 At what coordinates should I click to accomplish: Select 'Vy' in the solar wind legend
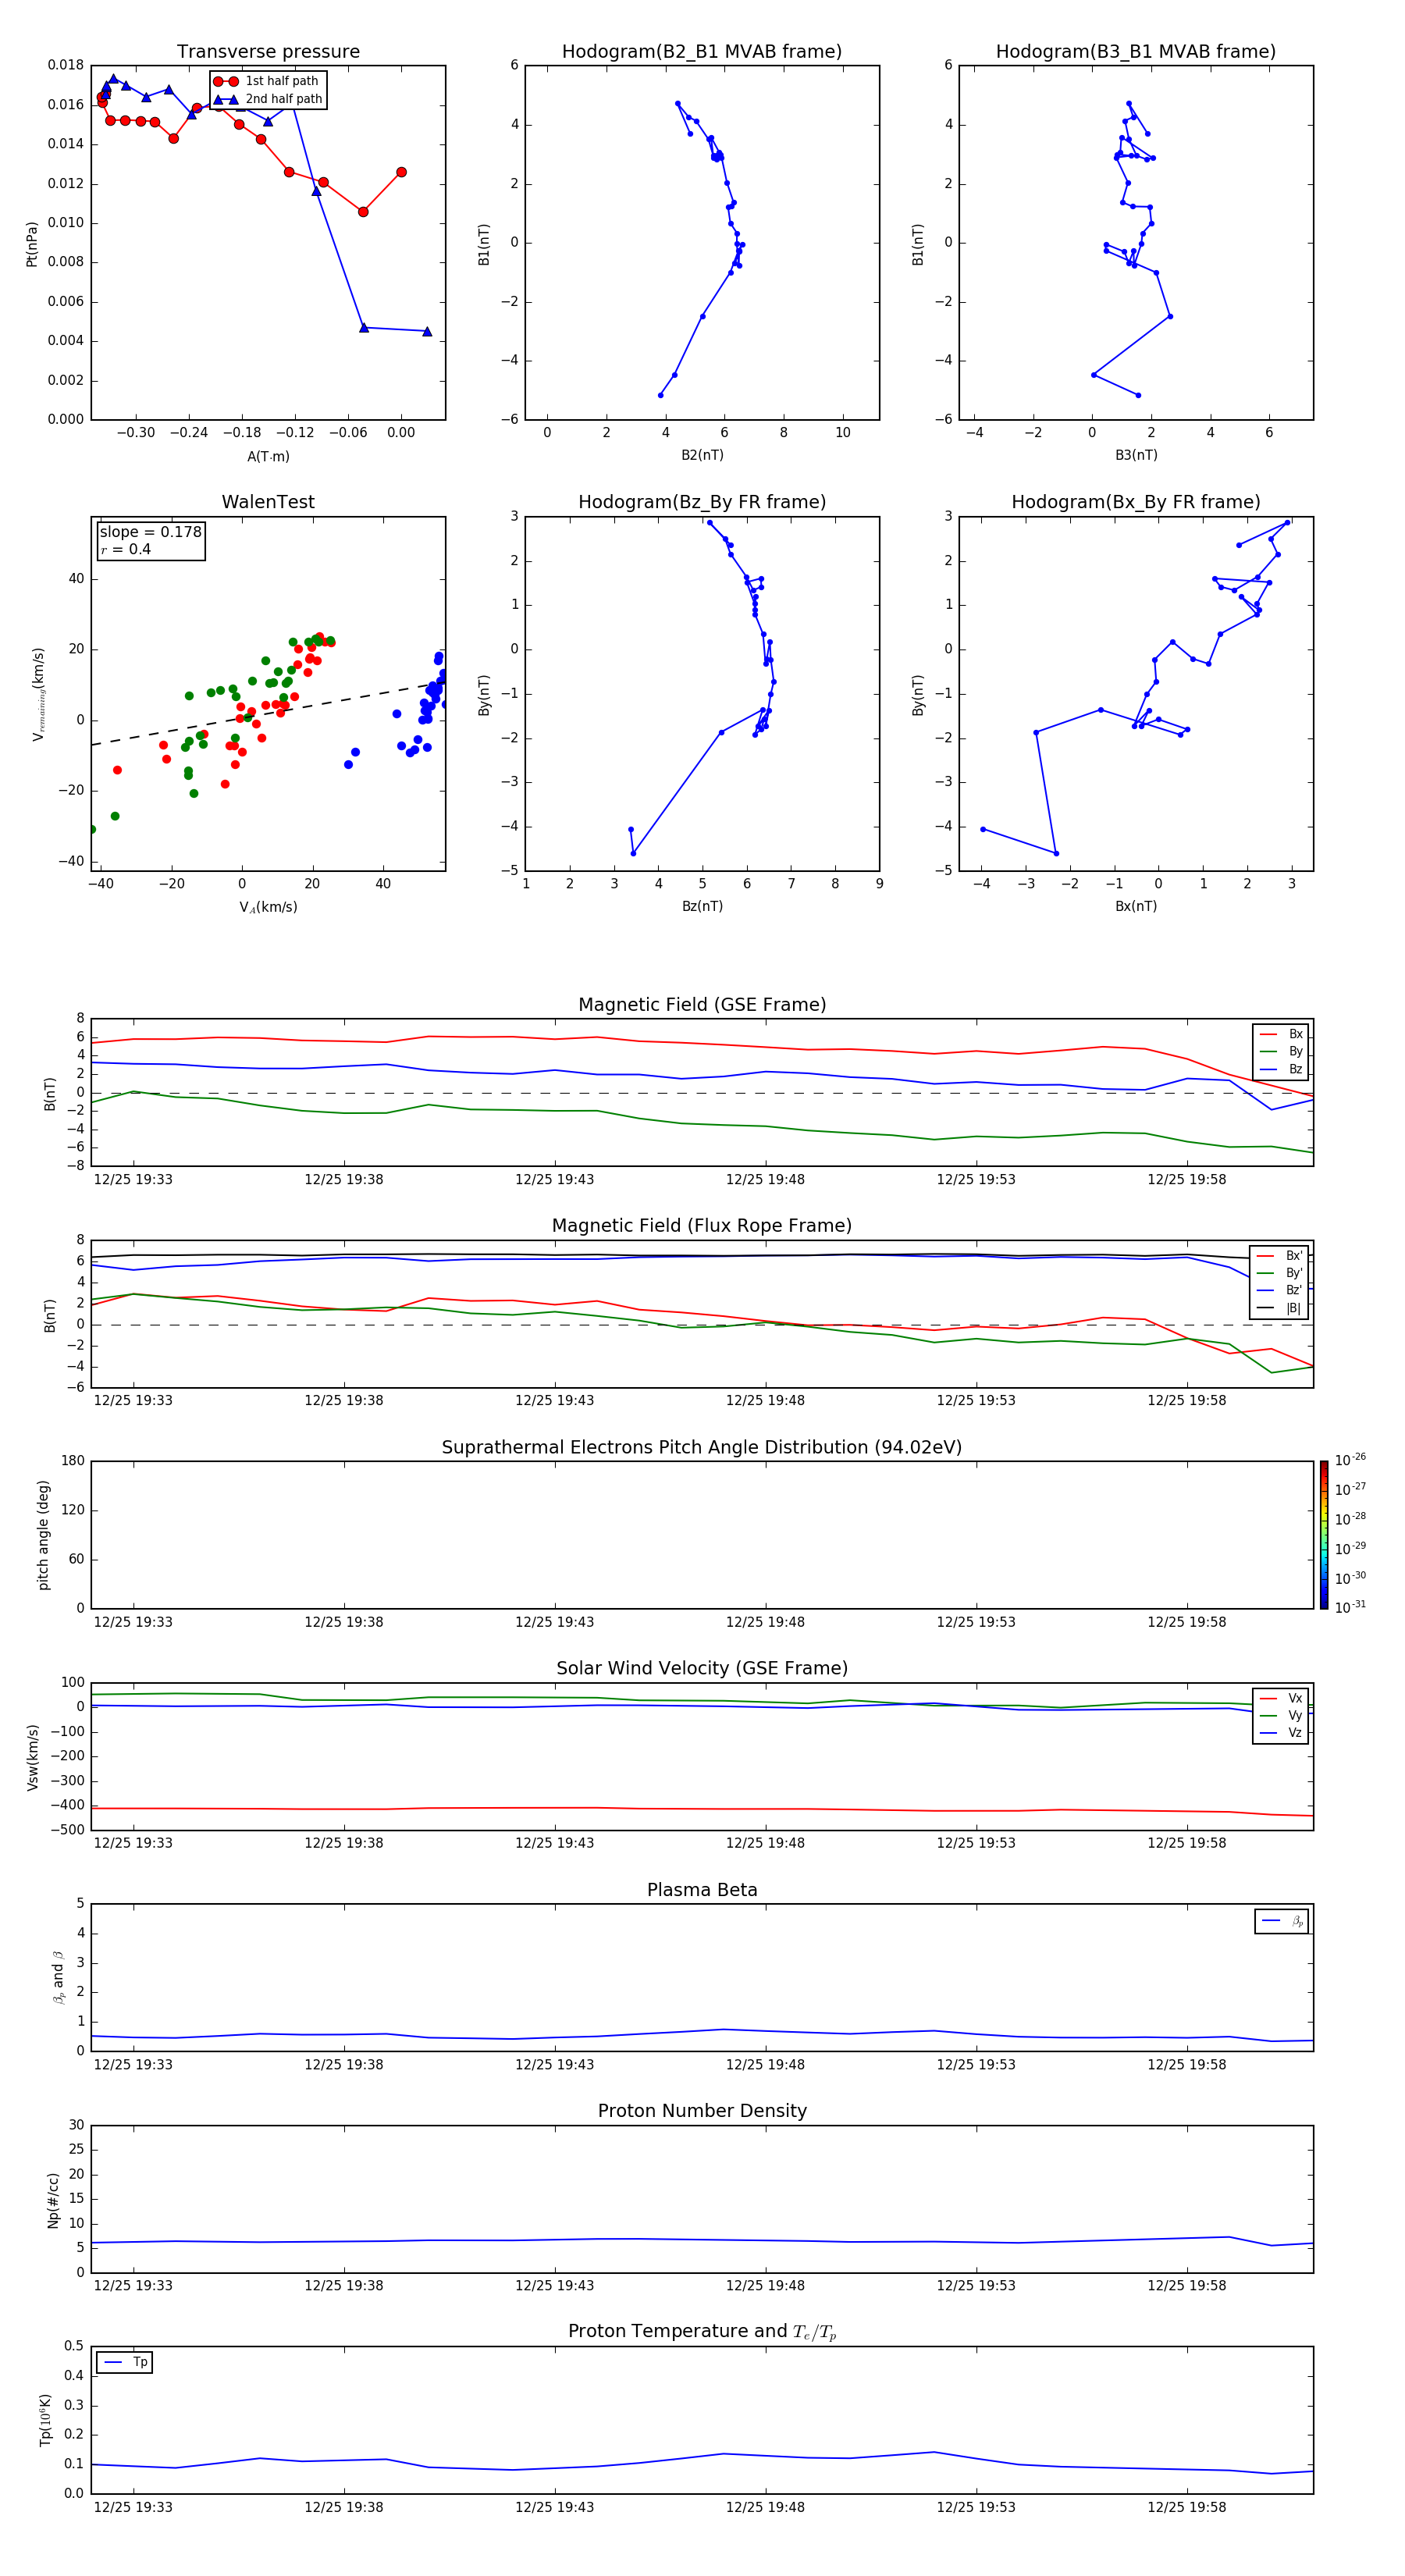pos(1281,1716)
